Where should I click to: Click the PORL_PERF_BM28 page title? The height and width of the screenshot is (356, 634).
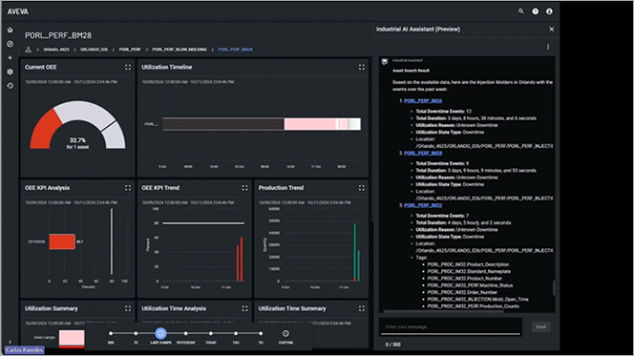[58, 35]
